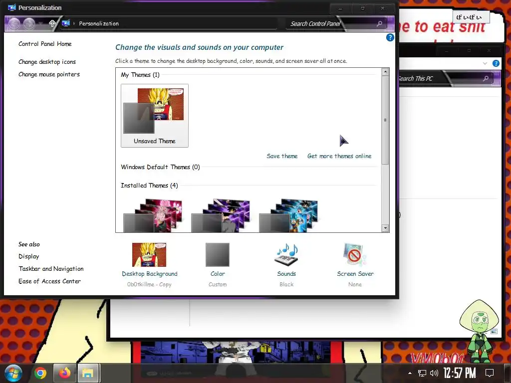
Task: Open the Desktop Background settings icon
Action: click(149, 255)
